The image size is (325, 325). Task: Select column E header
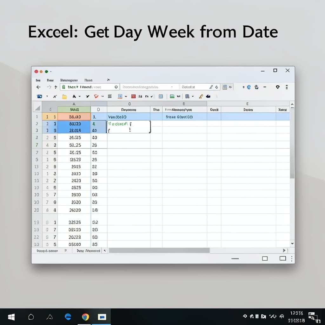coord(247,104)
